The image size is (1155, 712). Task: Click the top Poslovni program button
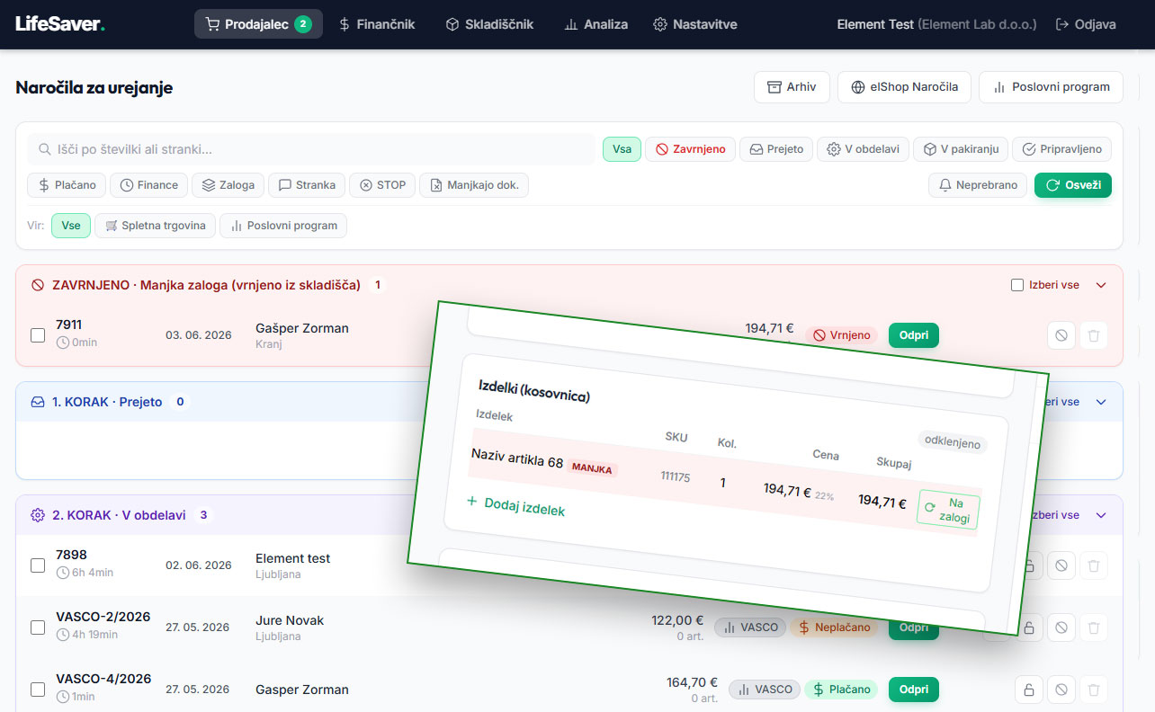[1051, 87]
